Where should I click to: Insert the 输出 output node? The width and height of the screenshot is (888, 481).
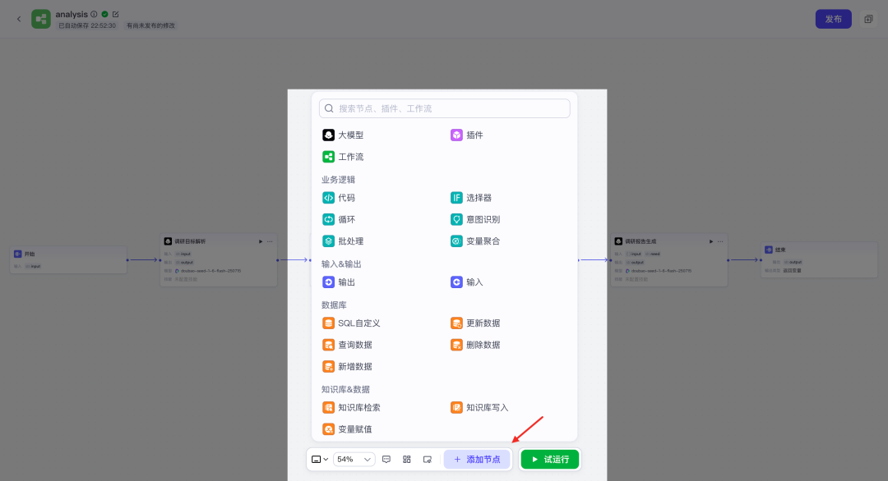339,282
